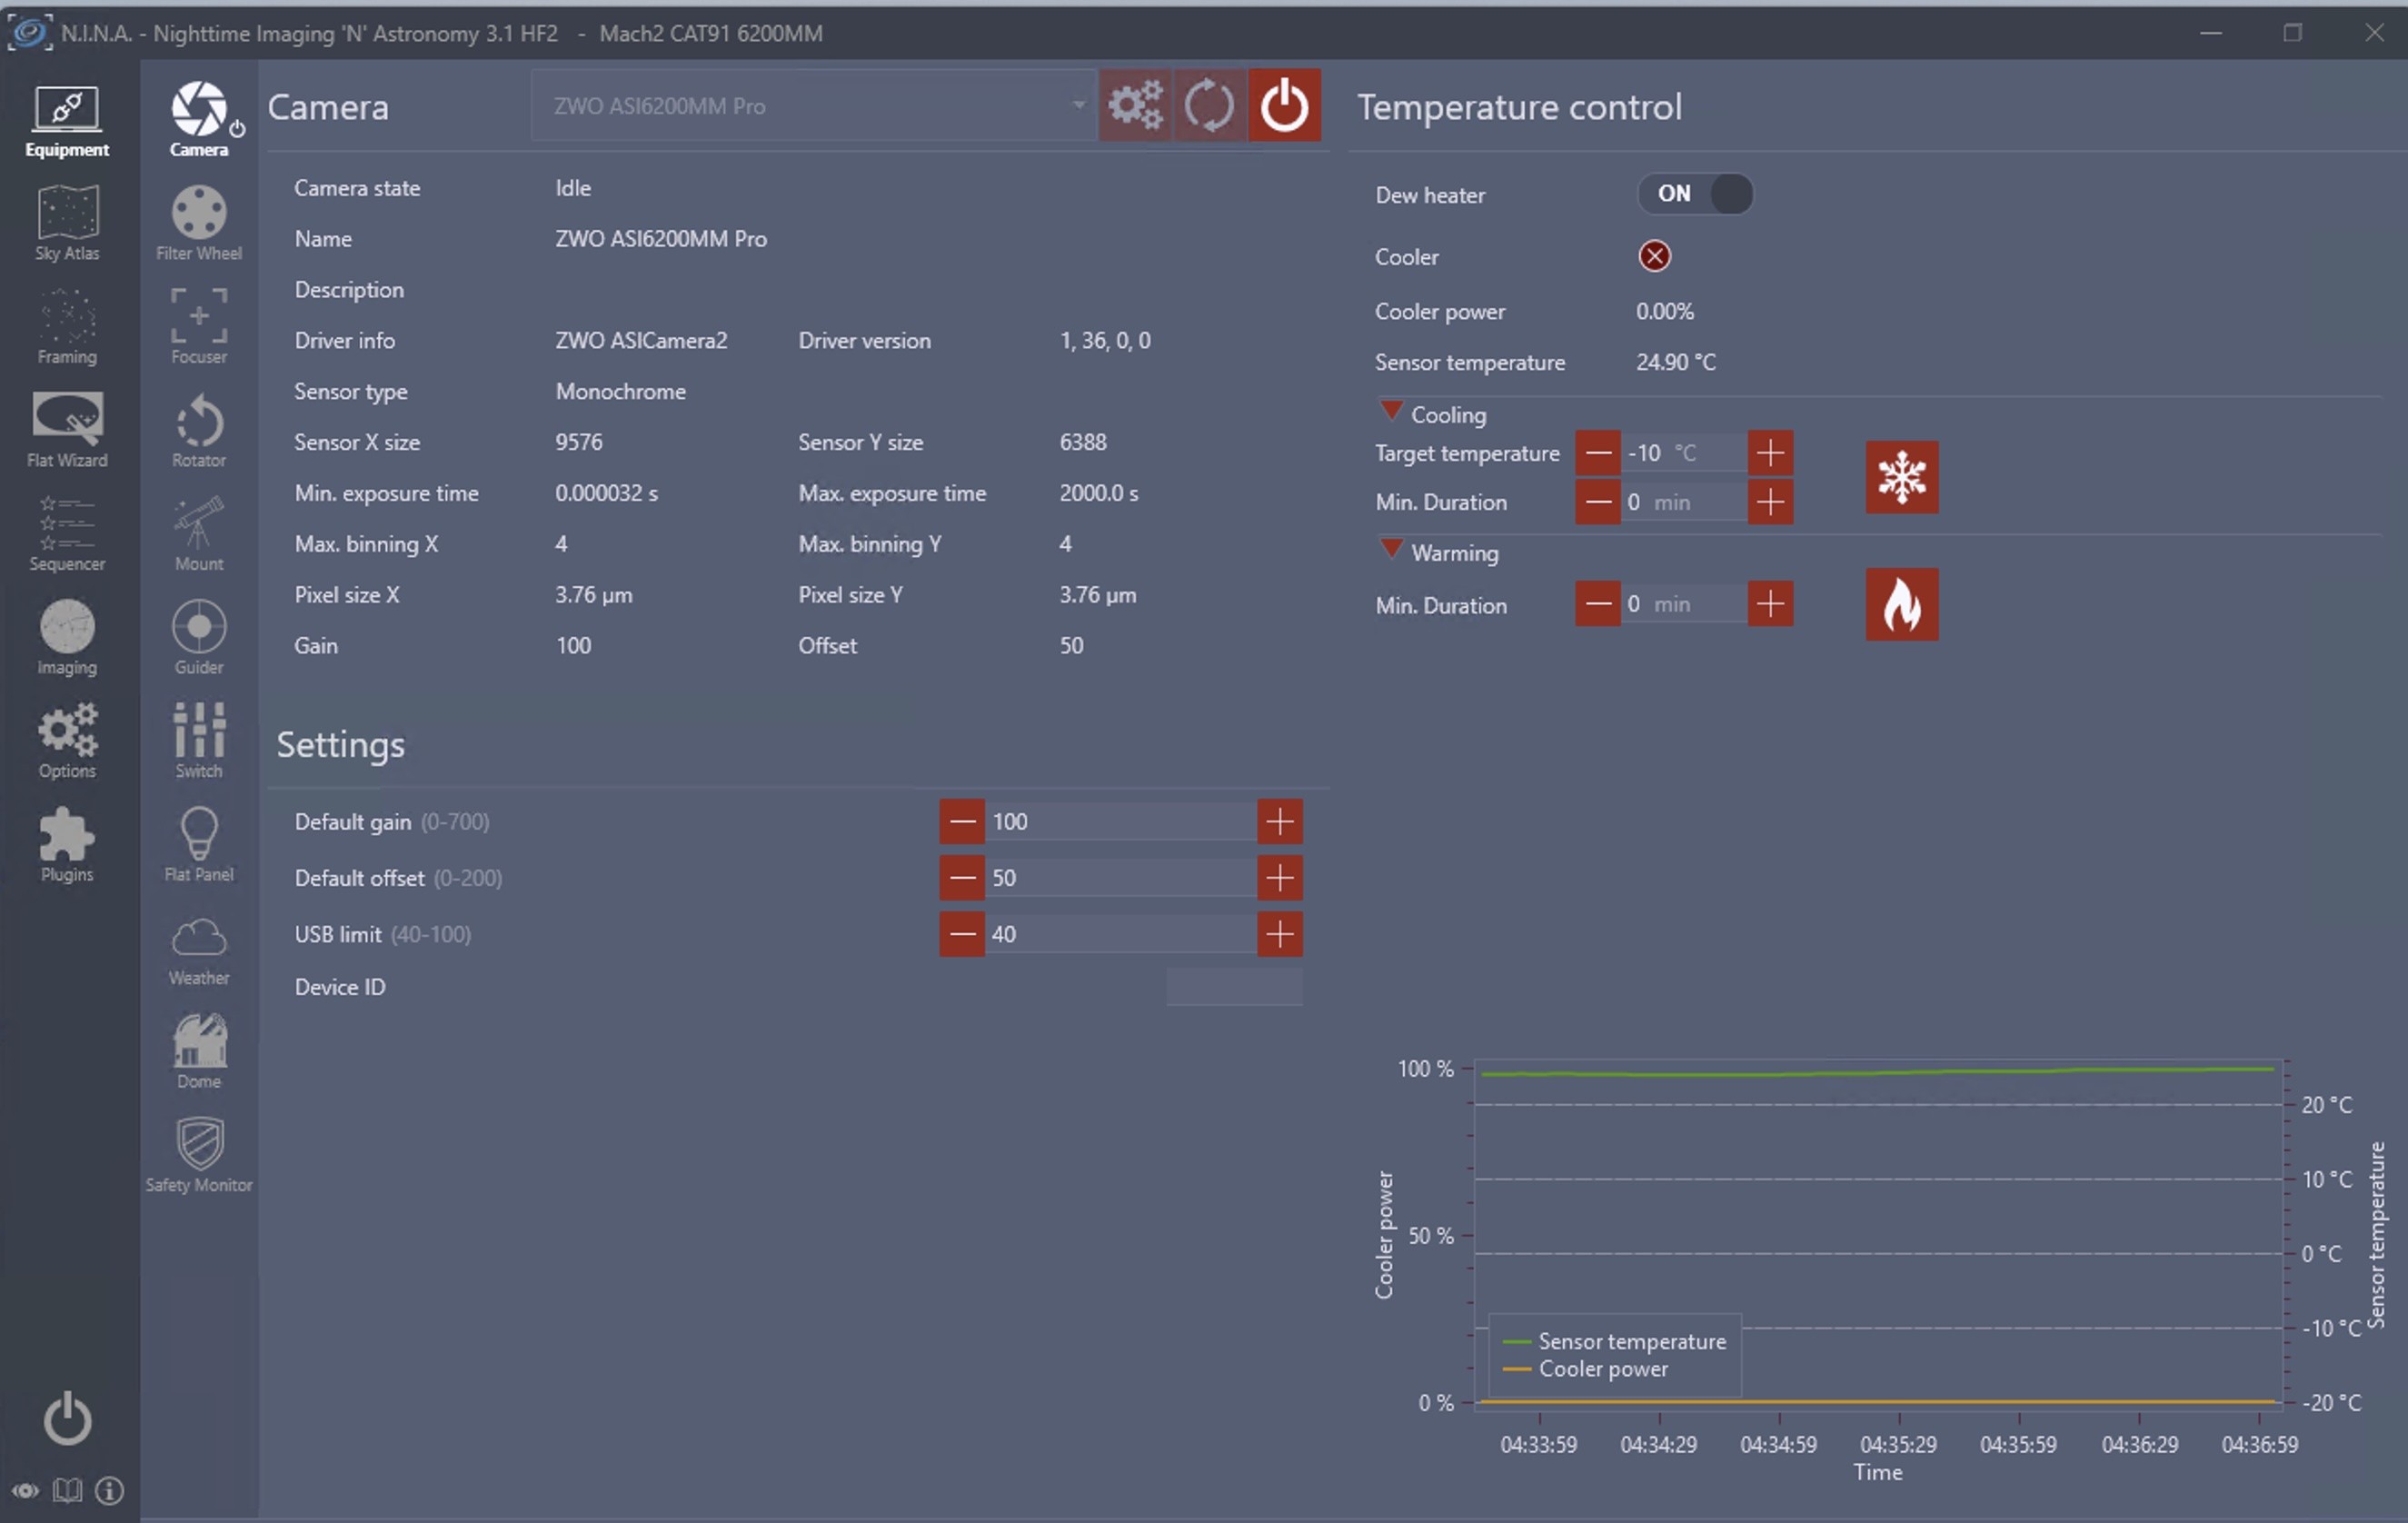
Task: Select the Guider equipment icon
Action: pos(199,638)
